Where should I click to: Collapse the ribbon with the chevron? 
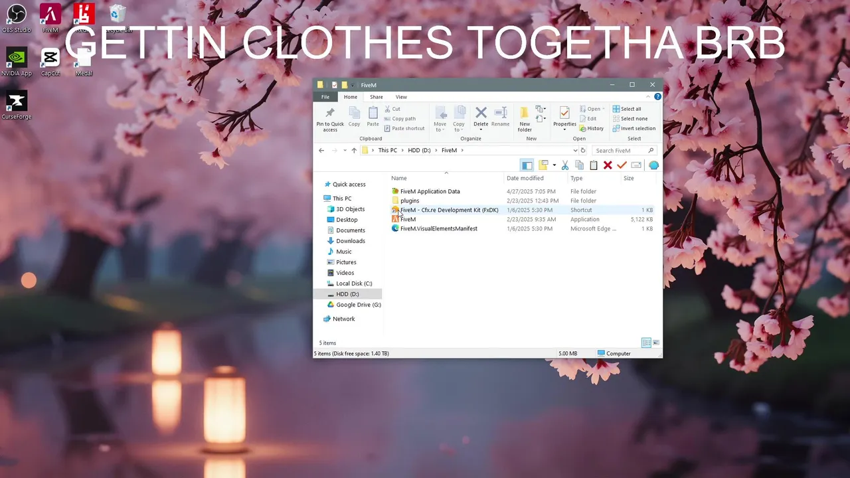point(648,97)
